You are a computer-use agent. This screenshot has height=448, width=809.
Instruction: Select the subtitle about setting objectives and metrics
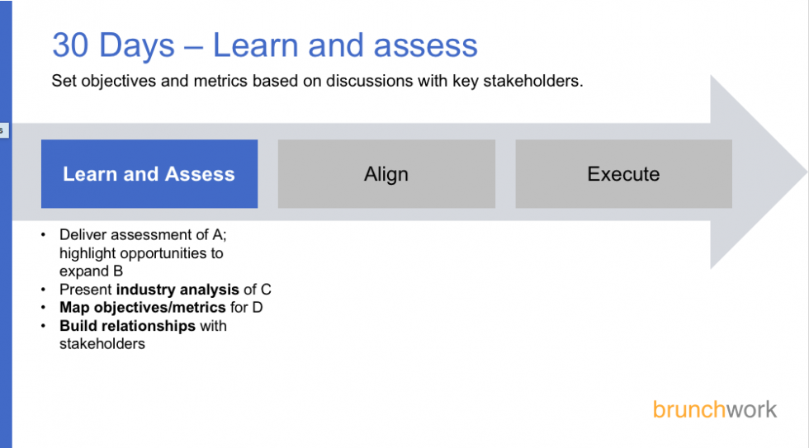tap(317, 82)
